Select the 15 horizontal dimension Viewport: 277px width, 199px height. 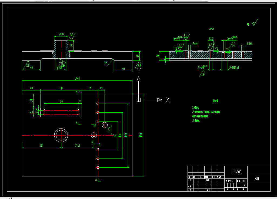coord(101,88)
